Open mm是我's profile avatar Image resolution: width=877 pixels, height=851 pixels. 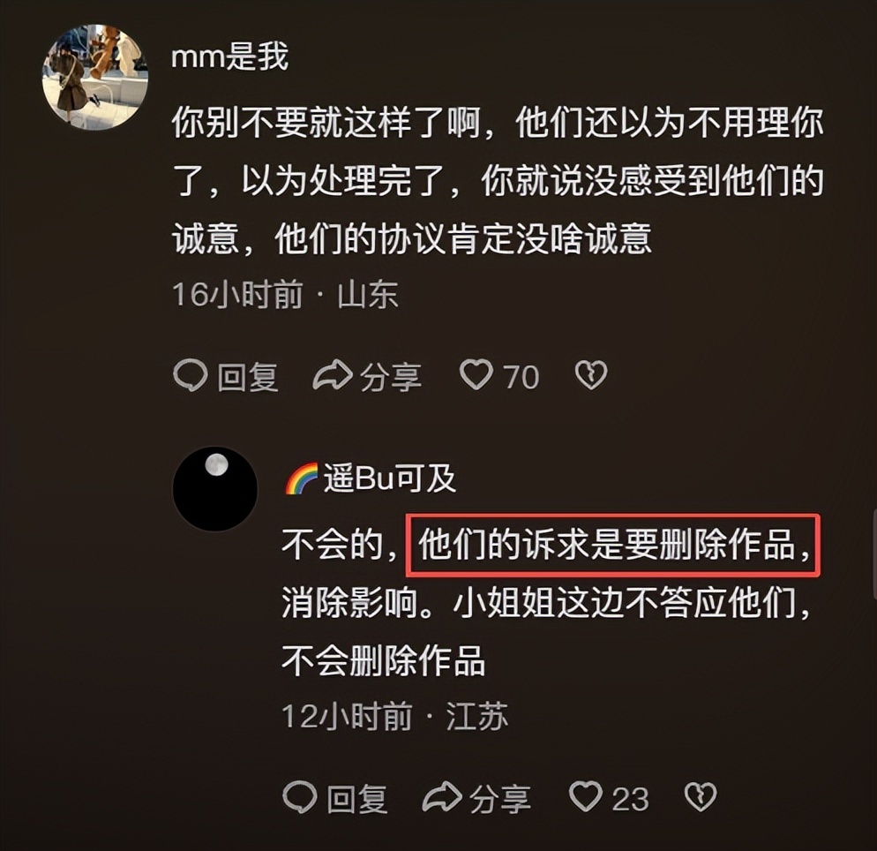95,77
